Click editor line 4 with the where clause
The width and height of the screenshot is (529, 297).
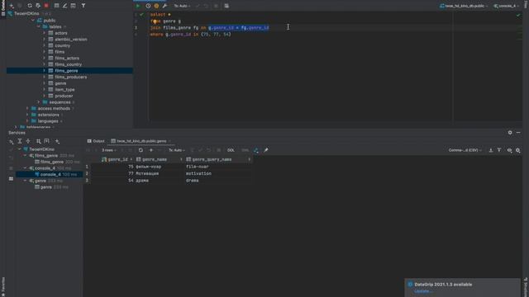coord(191,35)
